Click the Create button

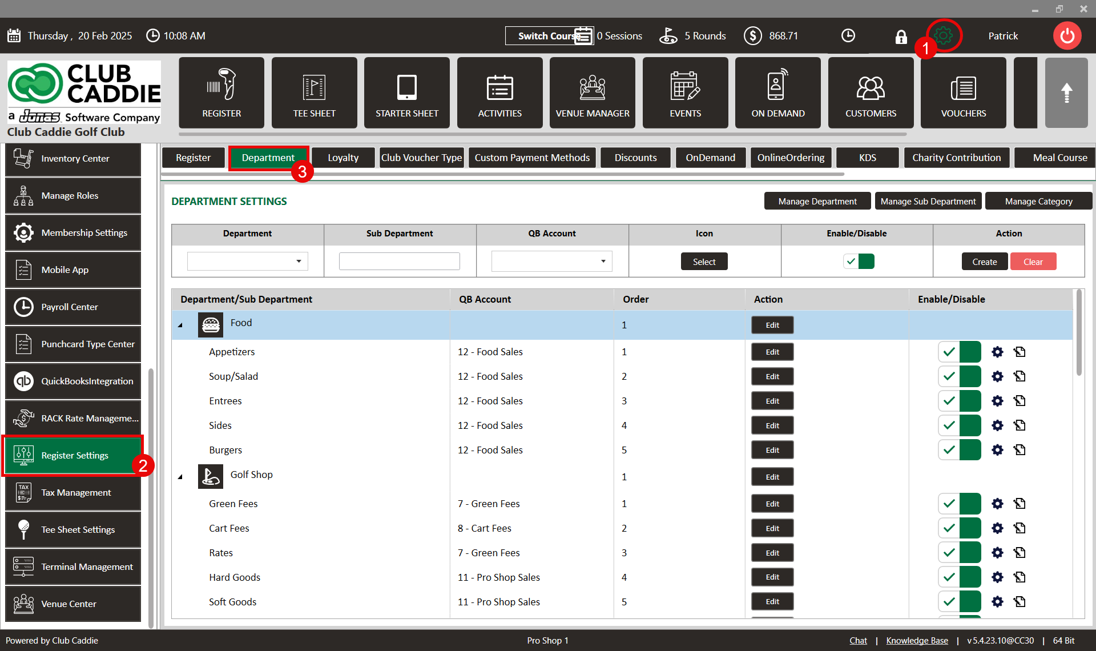click(x=985, y=262)
